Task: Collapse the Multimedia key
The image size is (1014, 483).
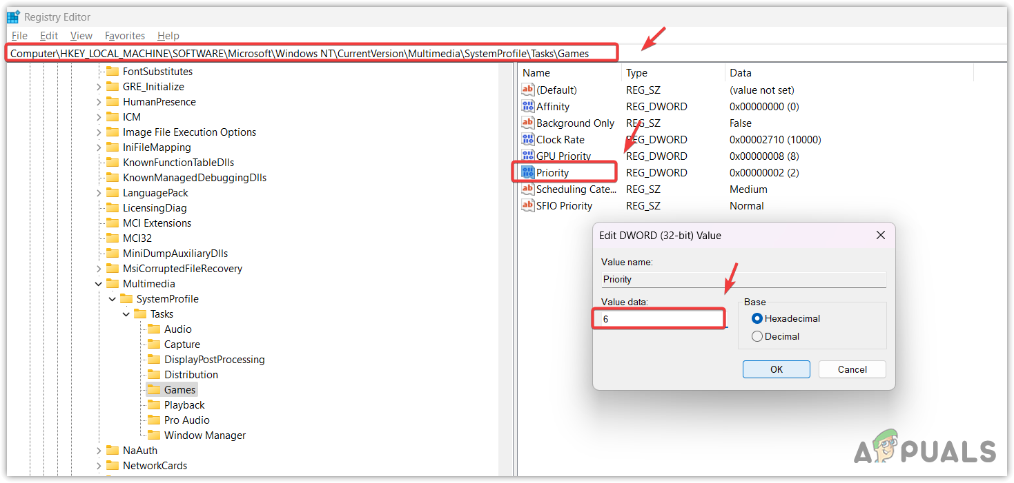Action: click(98, 283)
